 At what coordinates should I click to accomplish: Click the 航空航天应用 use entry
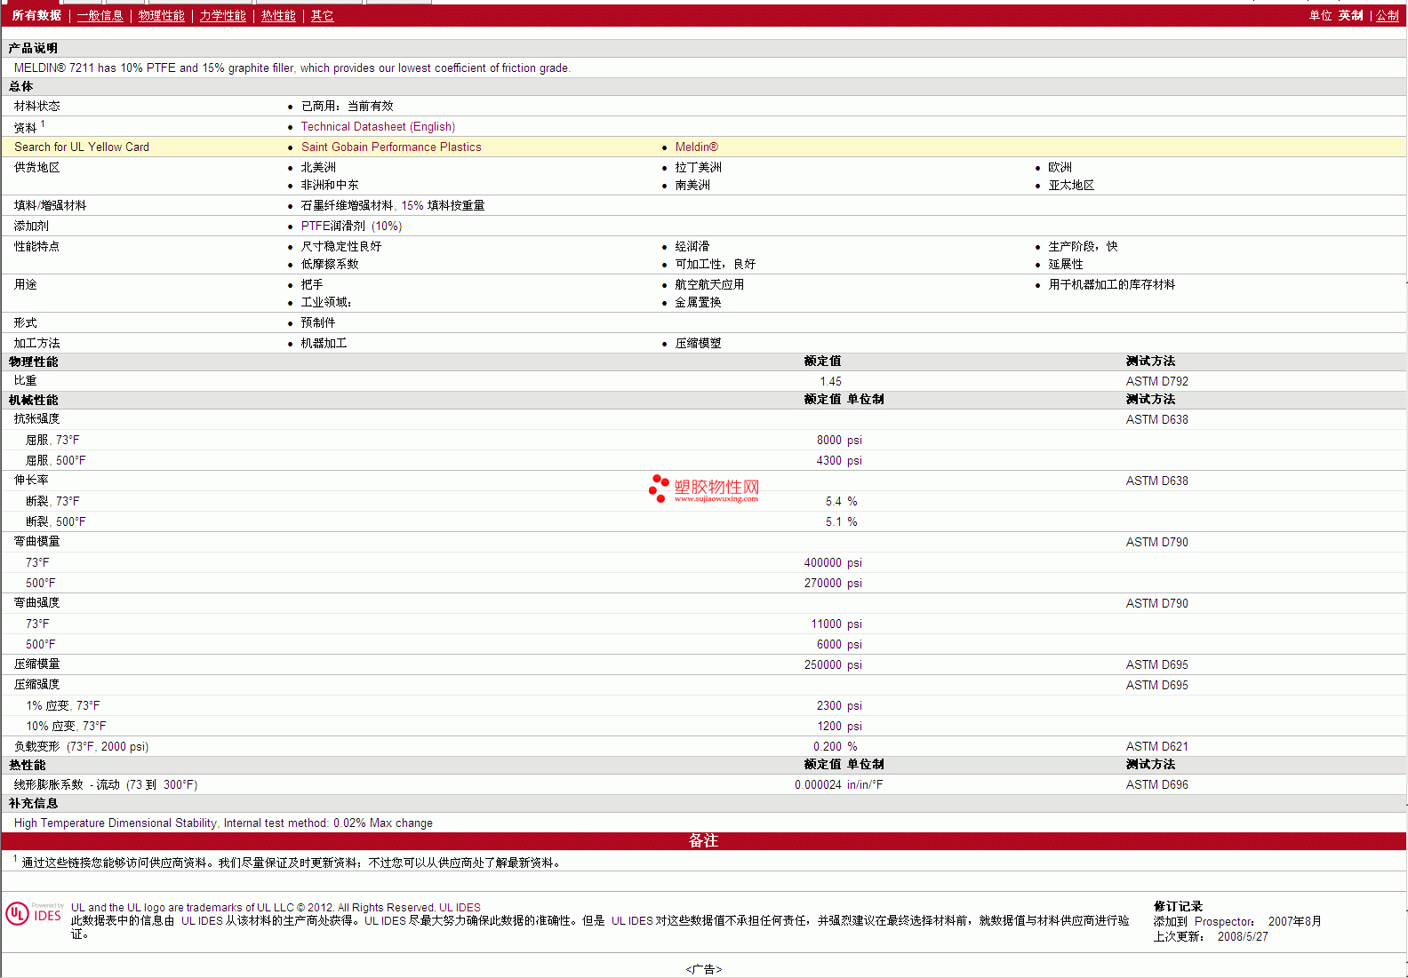(709, 285)
